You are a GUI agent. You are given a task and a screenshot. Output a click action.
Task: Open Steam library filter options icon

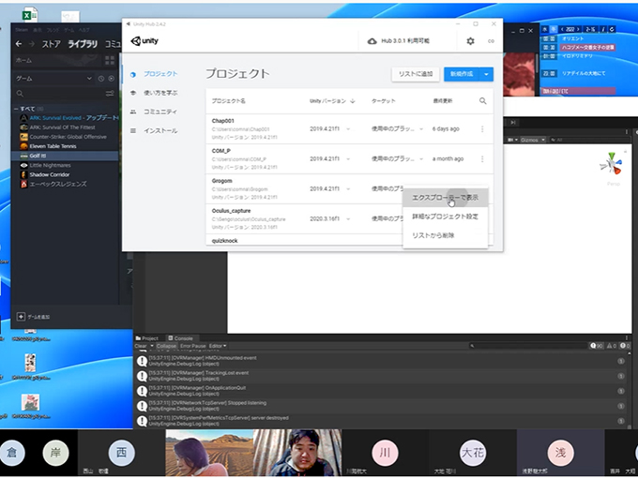click(110, 94)
